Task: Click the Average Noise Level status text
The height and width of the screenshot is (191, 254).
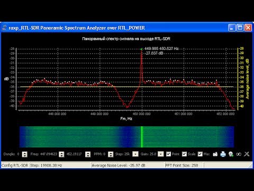Action: pyautogui.click(x=119, y=166)
